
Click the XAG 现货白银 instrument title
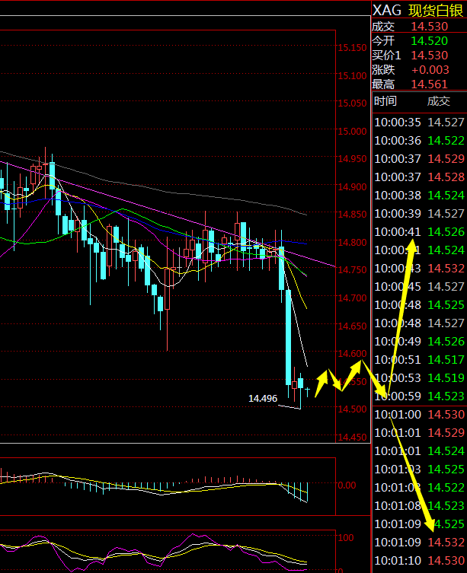click(x=418, y=11)
